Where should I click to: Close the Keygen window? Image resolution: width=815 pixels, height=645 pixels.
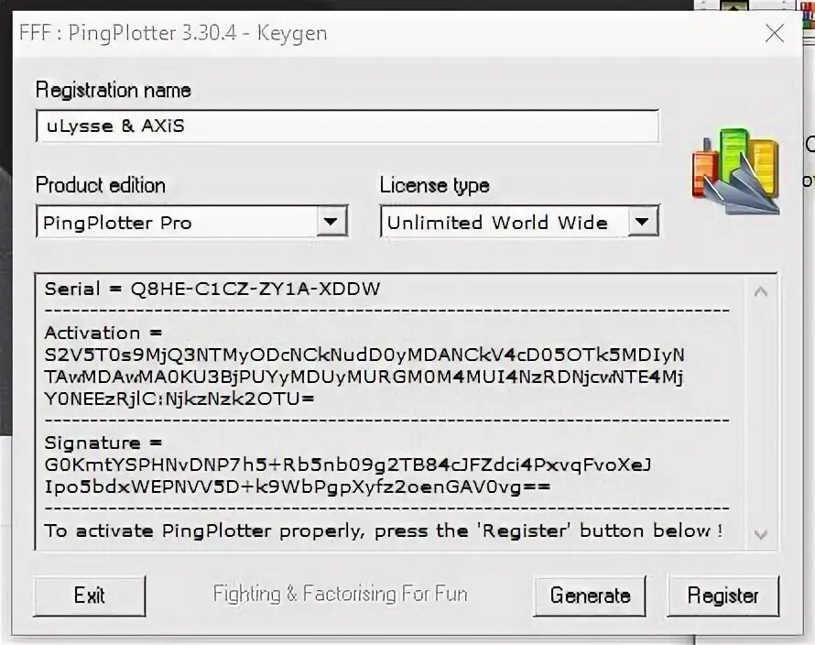coord(775,33)
